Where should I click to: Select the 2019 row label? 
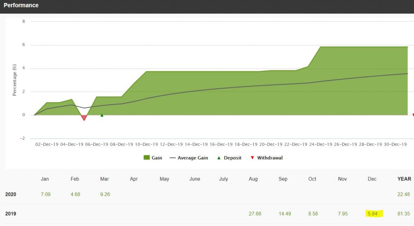point(11,214)
